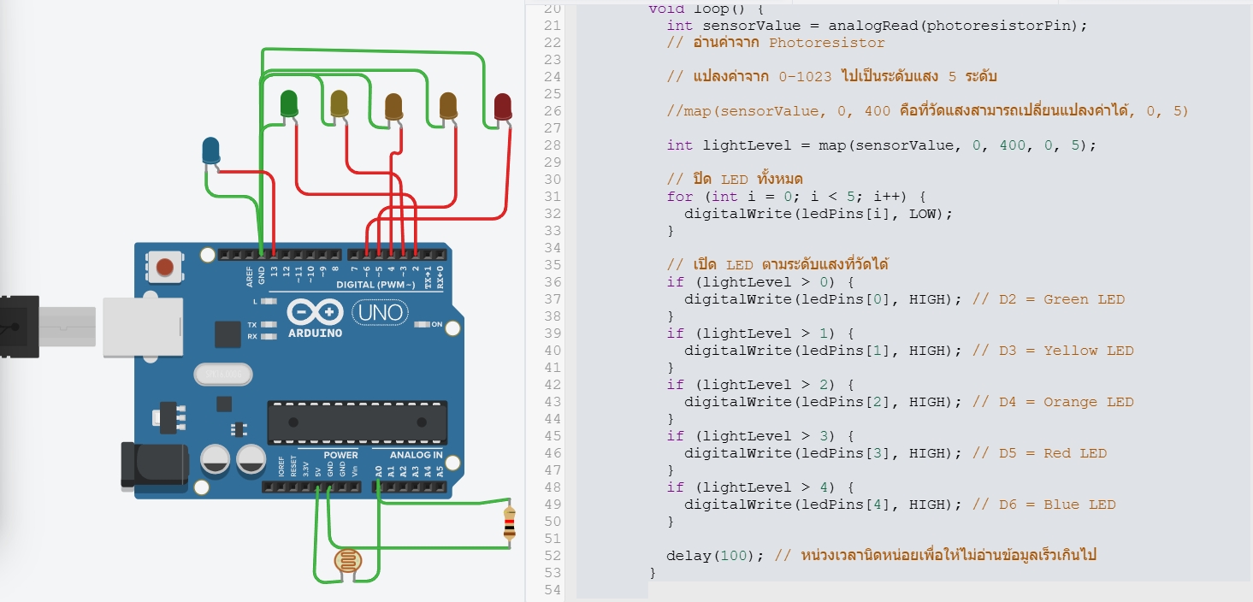This screenshot has width=1253, height=602.
Task: Select the green LED component
Action: [289, 104]
